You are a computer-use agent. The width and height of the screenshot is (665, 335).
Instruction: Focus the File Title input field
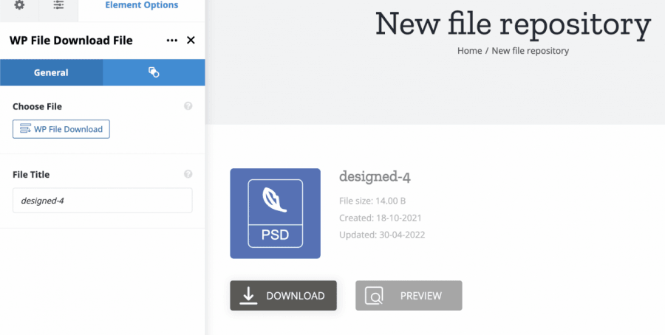click(102, 200)
